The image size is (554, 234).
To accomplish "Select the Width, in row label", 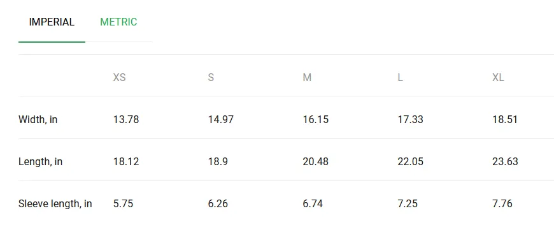I will coord(38,120).
